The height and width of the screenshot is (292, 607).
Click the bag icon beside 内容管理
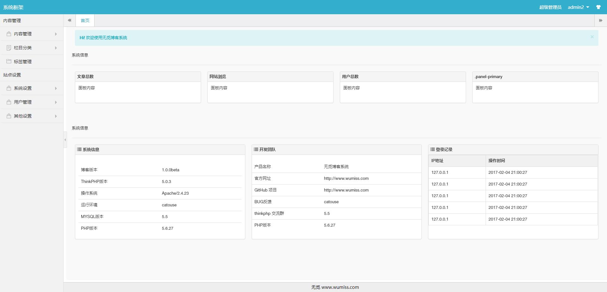click(x=9, y=33)
